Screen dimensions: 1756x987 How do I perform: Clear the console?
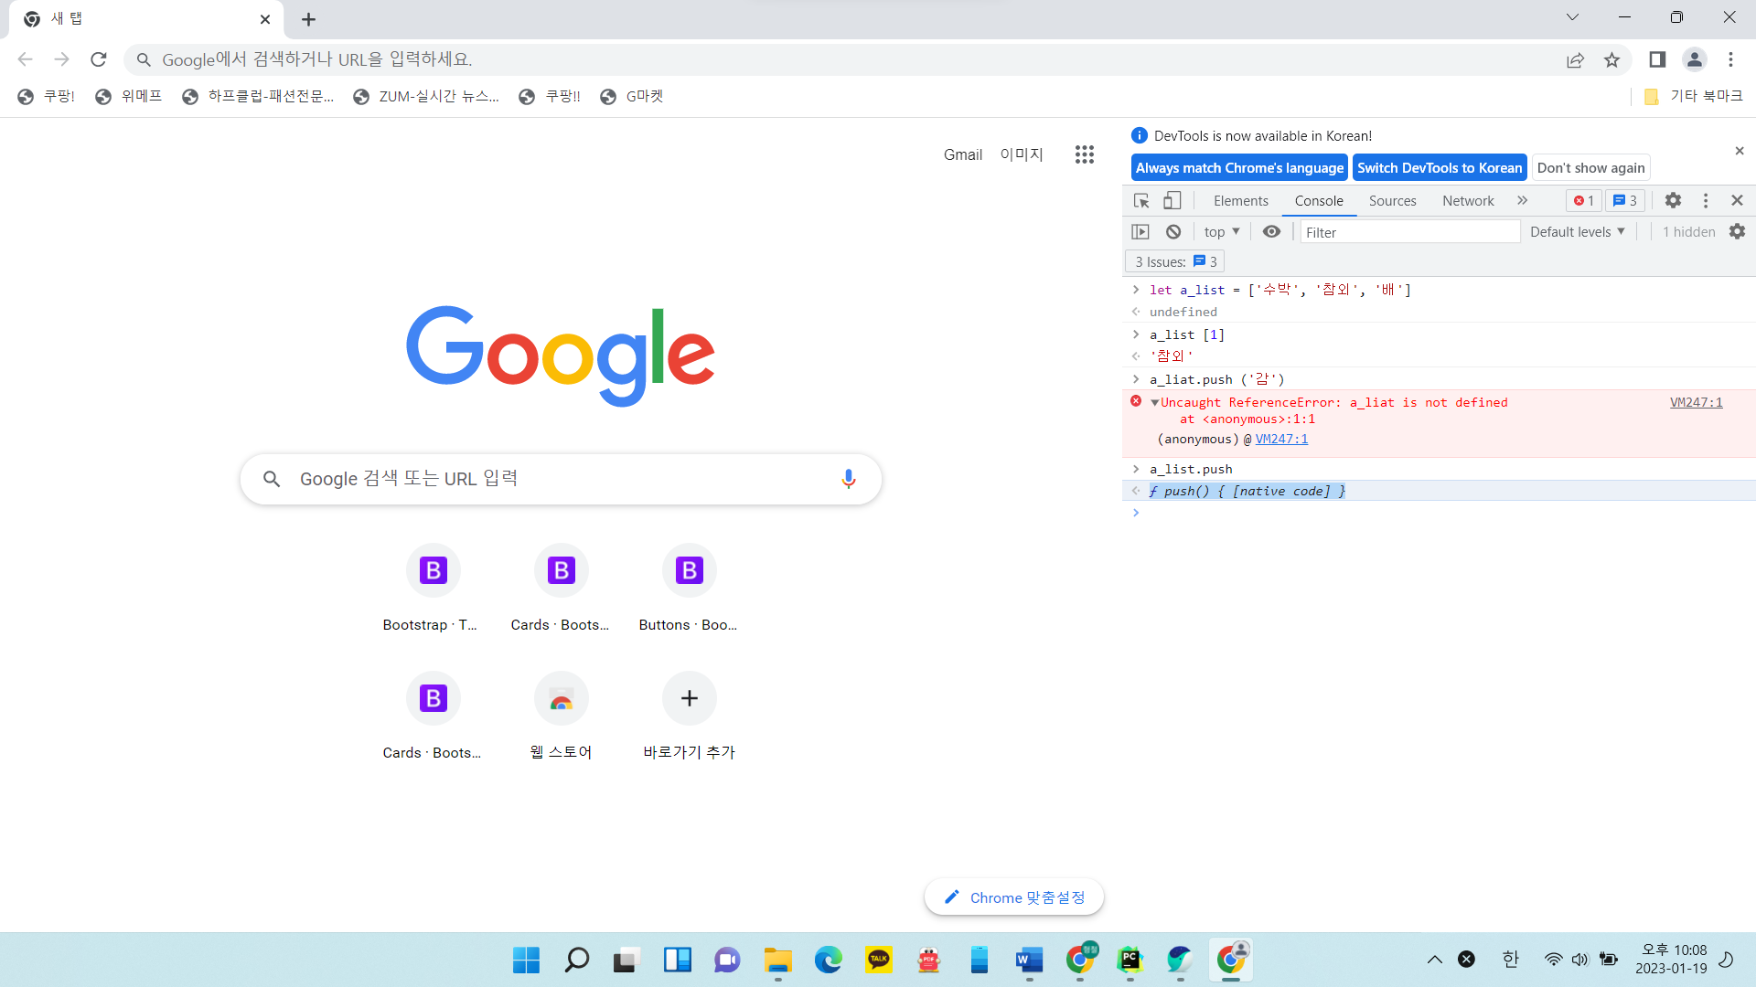1173,232
